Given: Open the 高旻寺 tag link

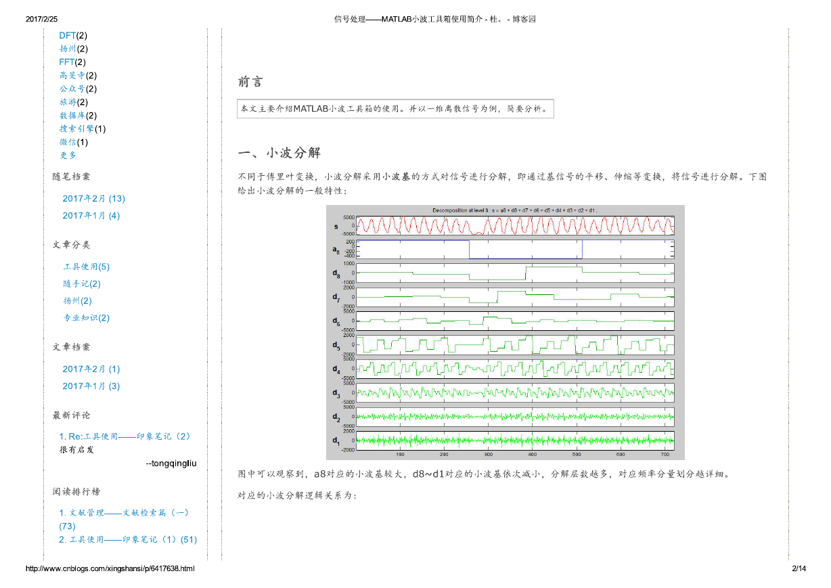Looking at the screenshot, I should click(x=72, y=75).
